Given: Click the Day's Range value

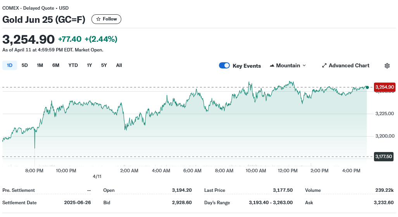Looking at the screenshot, I should (271, 203).
